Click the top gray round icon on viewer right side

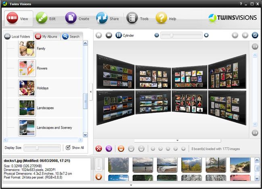click(255, 46)
